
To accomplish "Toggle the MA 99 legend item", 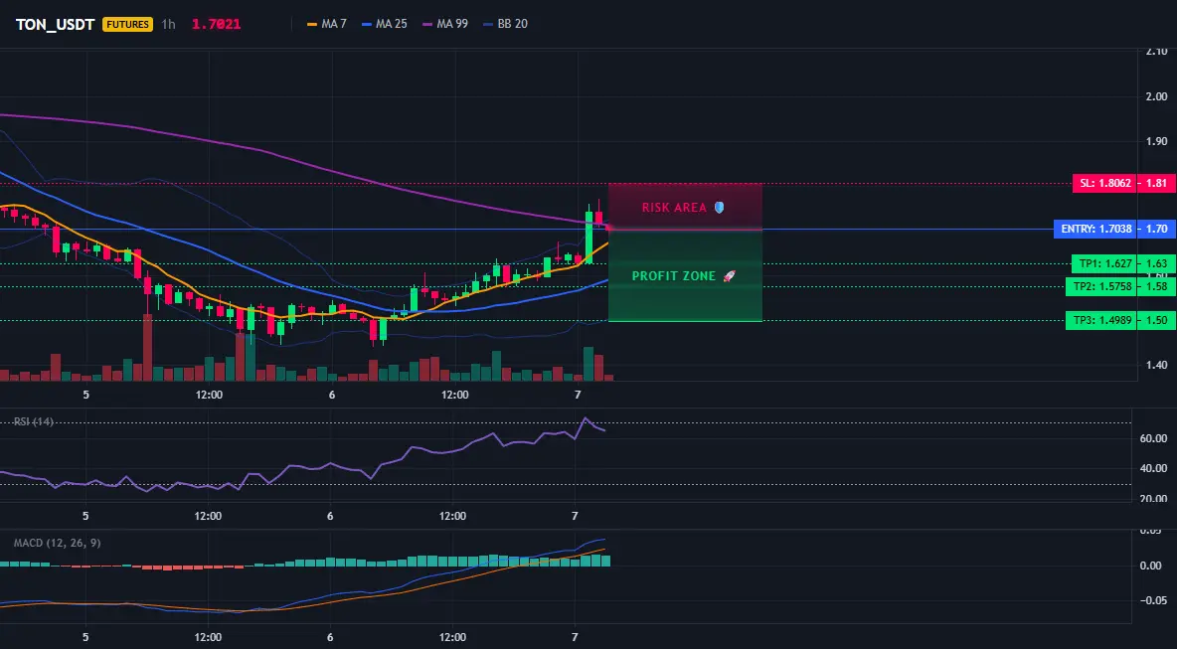I will (445, 24).
